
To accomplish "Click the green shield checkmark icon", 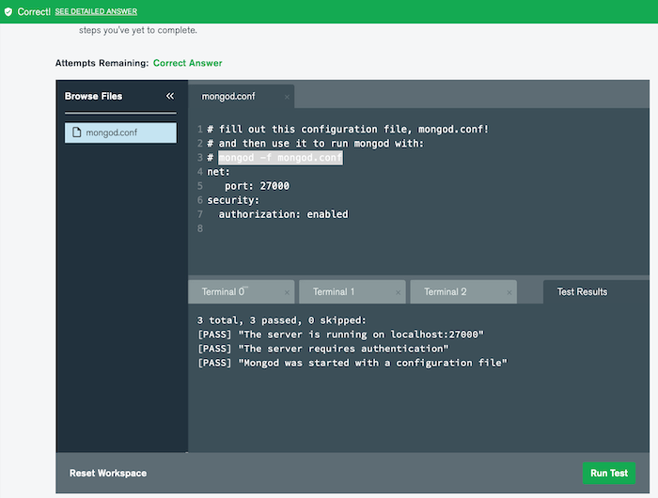I will (x=8, y=12).
